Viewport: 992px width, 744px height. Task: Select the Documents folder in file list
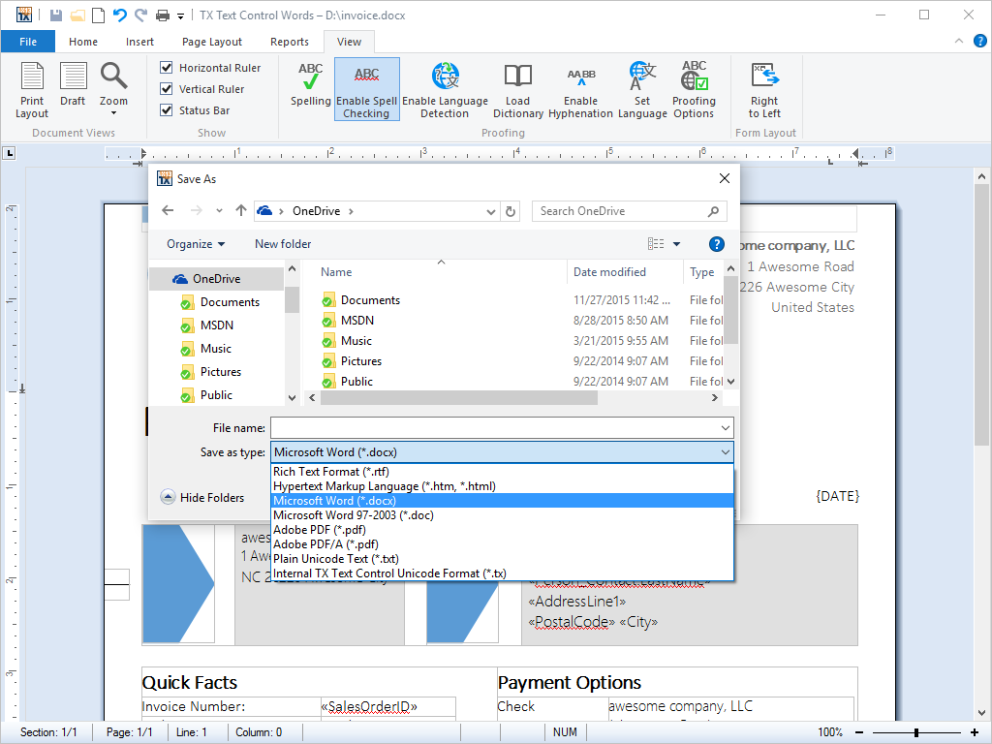tap(370, 300)
